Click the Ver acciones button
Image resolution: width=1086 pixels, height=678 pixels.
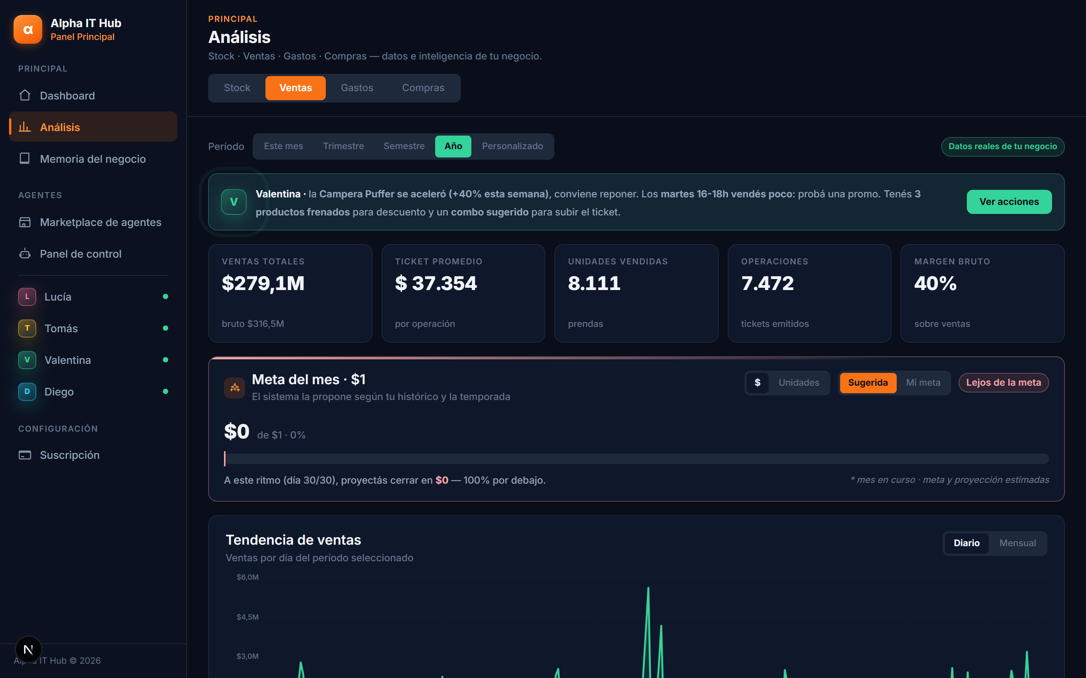click(1009, 202)
